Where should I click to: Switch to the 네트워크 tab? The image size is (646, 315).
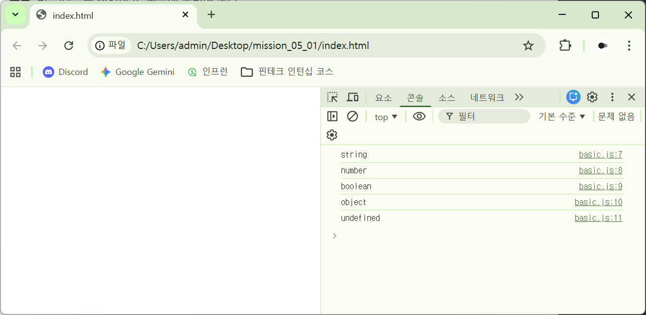point(487,97)
